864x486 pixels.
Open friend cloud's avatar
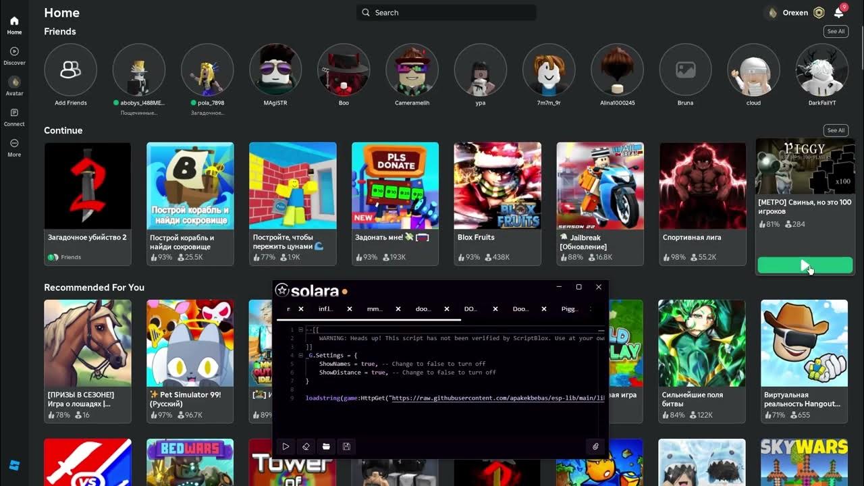[x=753, y=70]
